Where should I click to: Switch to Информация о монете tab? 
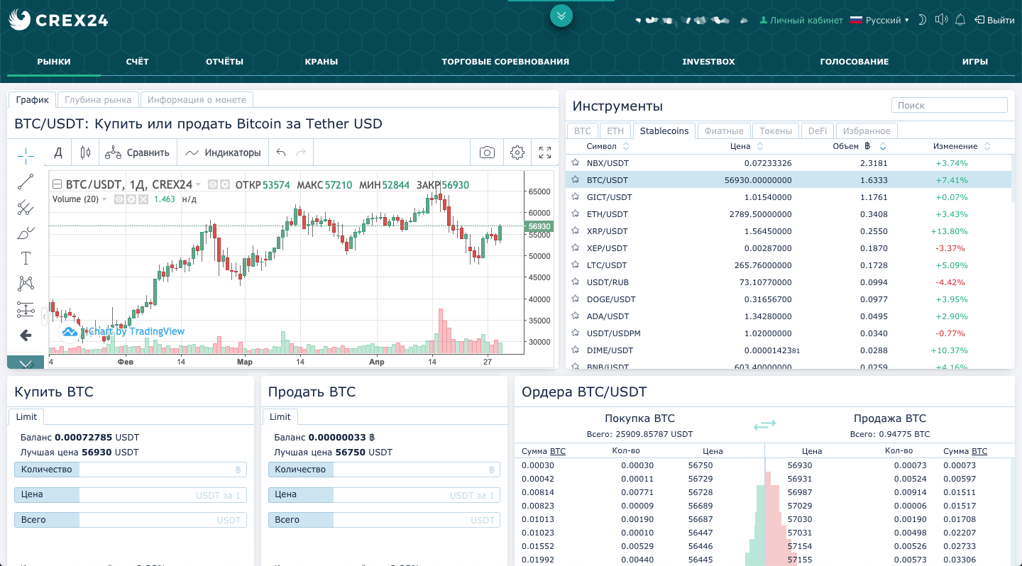[x=197, y=100]
